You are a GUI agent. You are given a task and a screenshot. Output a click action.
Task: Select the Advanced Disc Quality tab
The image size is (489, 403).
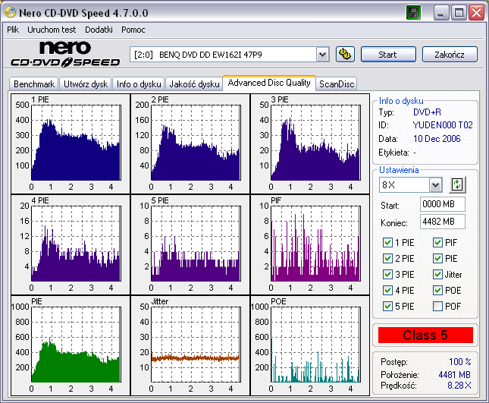coord(269,83)
